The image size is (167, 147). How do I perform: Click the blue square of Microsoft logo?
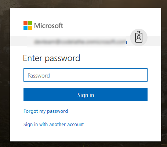coord(25,28)
